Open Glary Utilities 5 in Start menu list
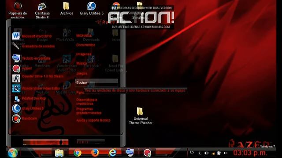Screen dimensions: 282x158 pos(28,108)
